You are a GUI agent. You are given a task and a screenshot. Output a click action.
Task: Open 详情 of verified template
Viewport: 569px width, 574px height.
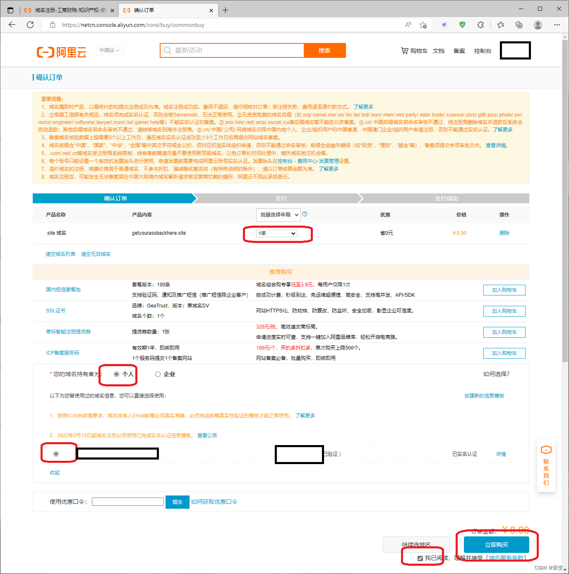[x=501, y=454]
